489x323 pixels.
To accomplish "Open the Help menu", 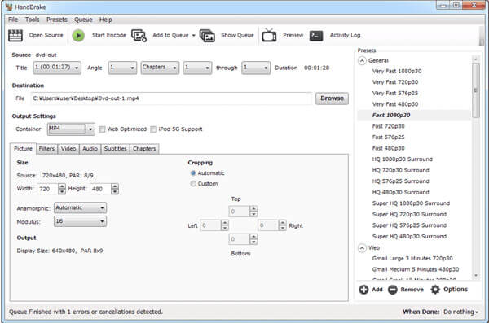I will tap(106, 20).
